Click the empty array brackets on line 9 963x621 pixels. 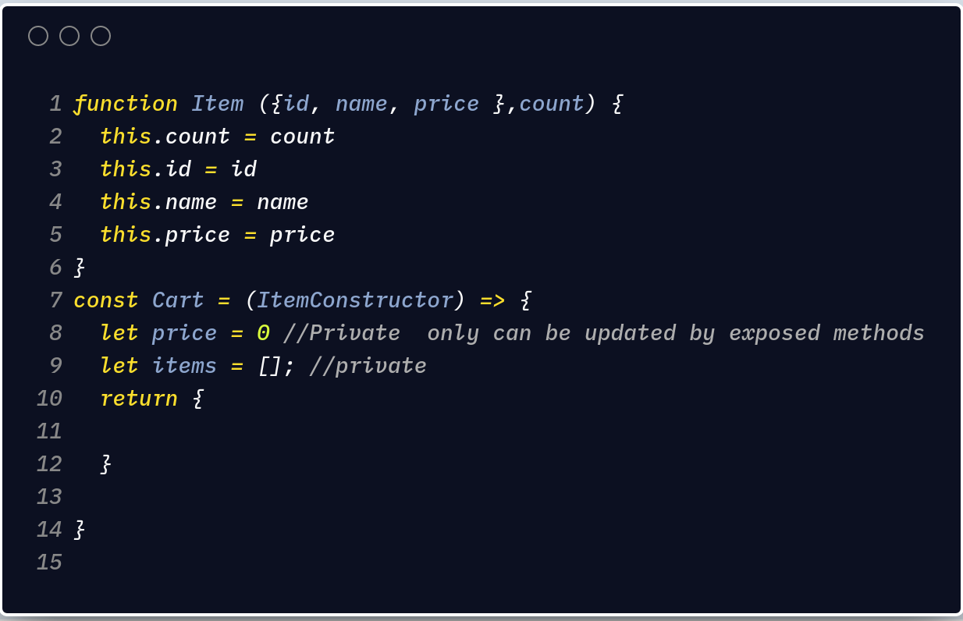pyautogui.click(x=270, y=366)
